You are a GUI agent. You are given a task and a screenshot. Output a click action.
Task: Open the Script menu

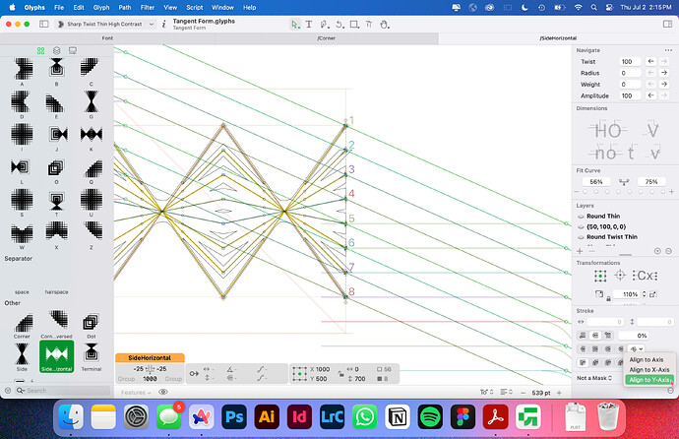[x=195, y=7]
